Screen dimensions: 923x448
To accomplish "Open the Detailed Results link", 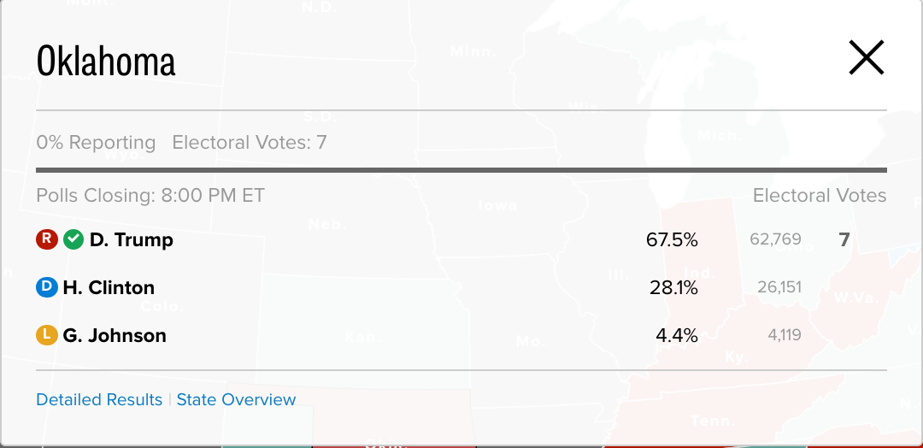I will click(x=99, y=399).
